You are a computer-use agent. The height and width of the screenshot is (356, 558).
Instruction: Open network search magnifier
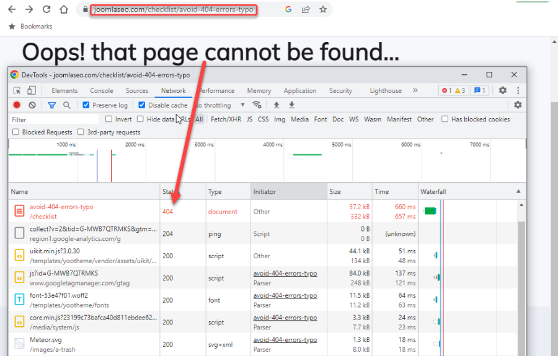pyautogui.click(x=66, y=105)
